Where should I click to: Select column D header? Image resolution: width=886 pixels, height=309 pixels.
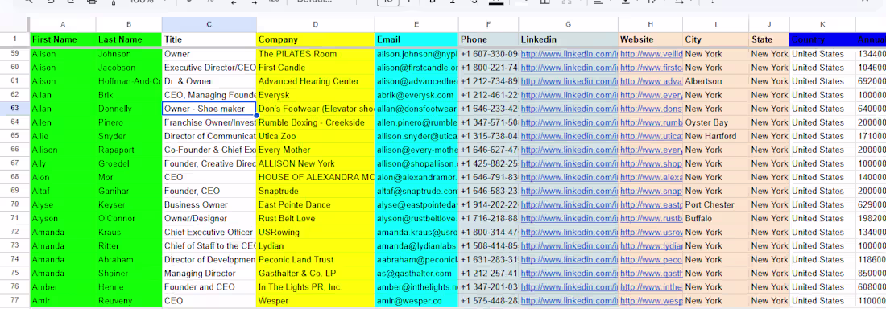[315, 24]
